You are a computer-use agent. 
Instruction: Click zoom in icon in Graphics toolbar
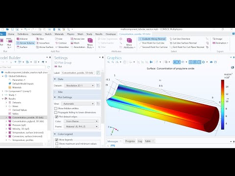109,62
